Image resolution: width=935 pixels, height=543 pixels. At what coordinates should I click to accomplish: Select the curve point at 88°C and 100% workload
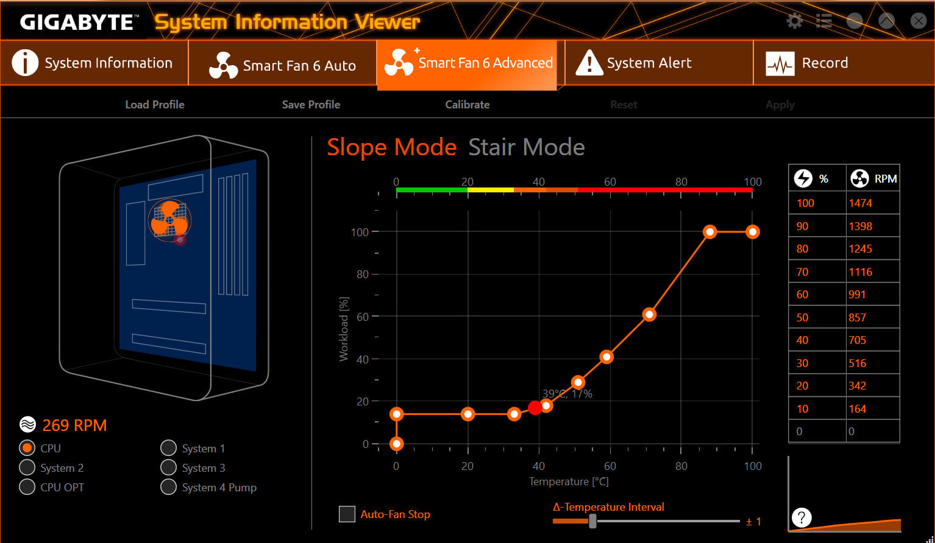click(x=709, y=232)
